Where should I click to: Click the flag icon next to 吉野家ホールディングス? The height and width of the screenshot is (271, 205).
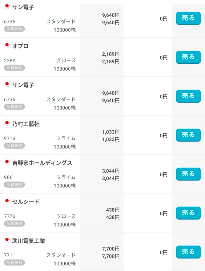pyautogui.click(x=7, y=162)
